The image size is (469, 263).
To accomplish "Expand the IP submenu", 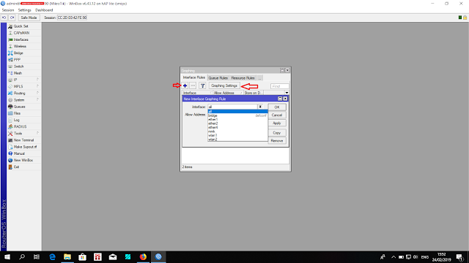I will 24,80.
